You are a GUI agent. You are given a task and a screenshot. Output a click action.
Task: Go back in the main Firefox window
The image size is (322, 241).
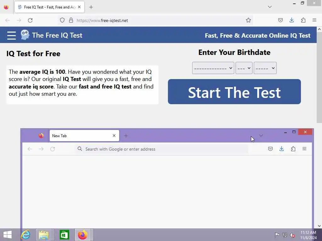[x=8, y=20]
